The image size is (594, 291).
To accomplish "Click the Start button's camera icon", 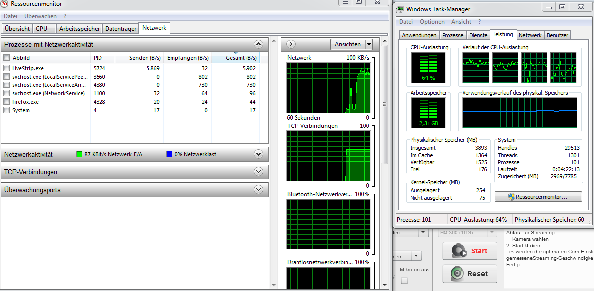I will coord(458,251).
